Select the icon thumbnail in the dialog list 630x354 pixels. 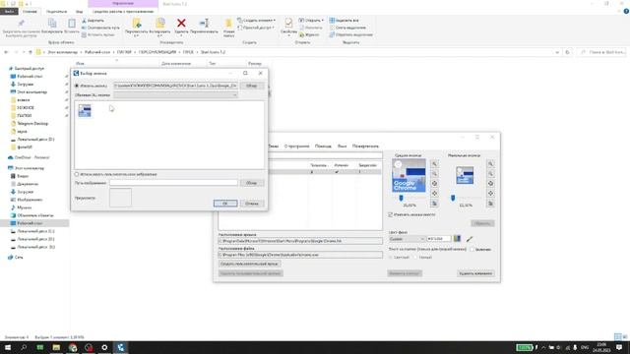85,111
